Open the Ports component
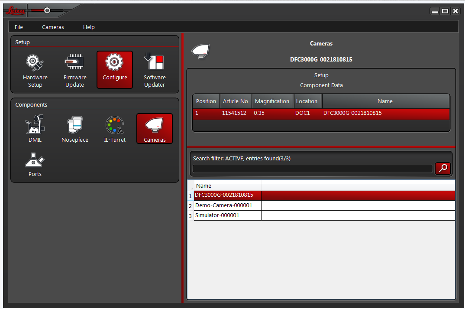The width and height of the screenshot is (465, 309). pyautogui.click(x=35, y=164)
